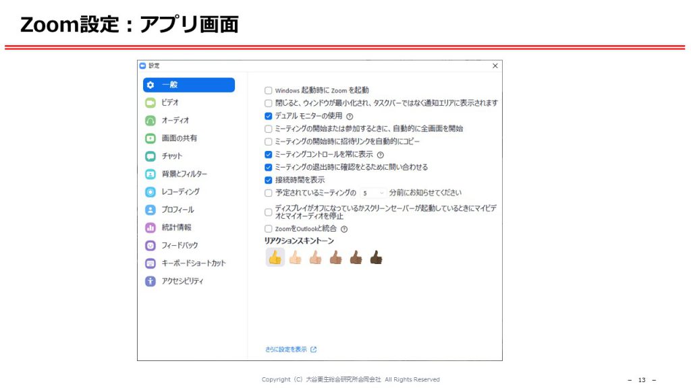Go to the チャット settings tab
The width and height of the screenshot is (691, 388).
189,156
